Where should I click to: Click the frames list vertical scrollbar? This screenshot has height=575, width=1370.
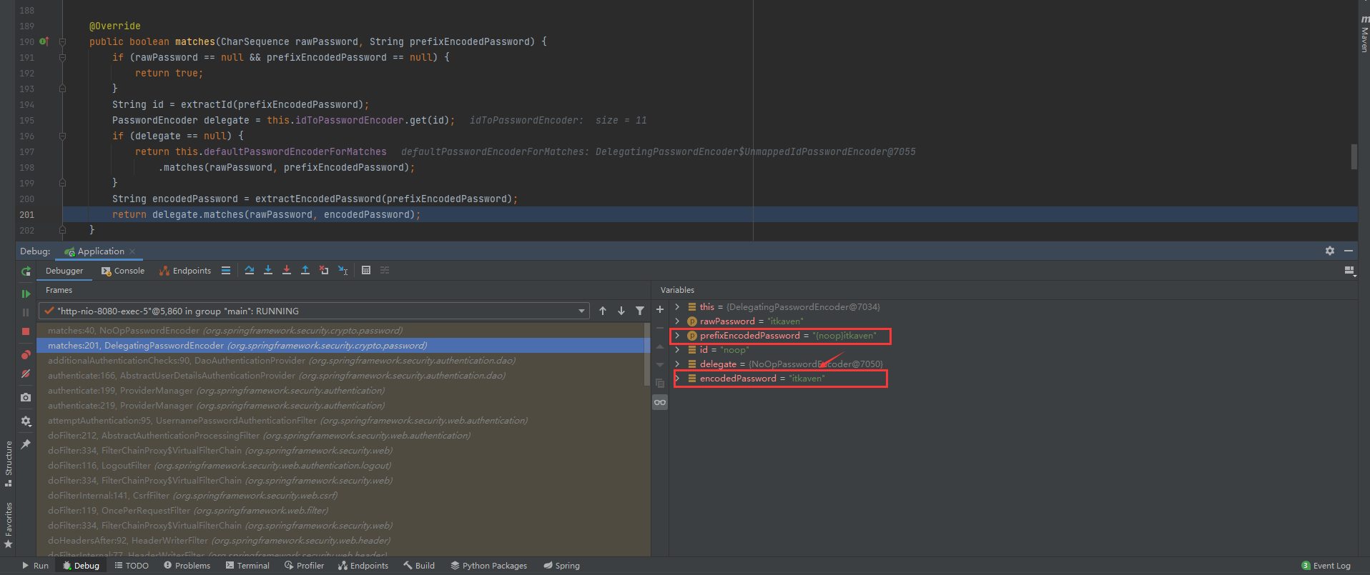pyautogui.click(x=647, y=355)
